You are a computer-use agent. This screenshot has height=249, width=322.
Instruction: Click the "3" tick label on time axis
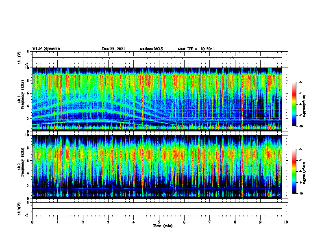(108, 222)
